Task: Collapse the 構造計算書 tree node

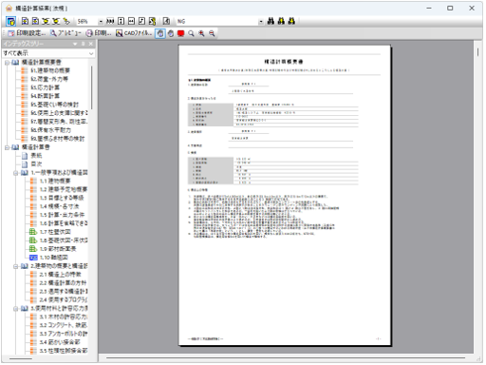Action: point(7,147)
